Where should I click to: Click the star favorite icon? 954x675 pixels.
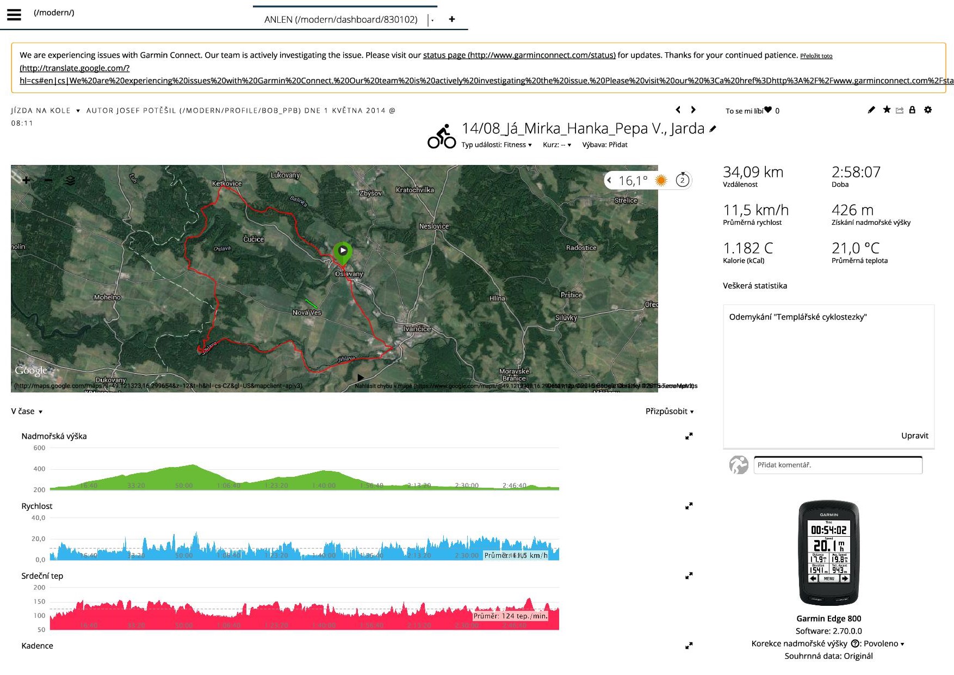click(x=887, y=110)
